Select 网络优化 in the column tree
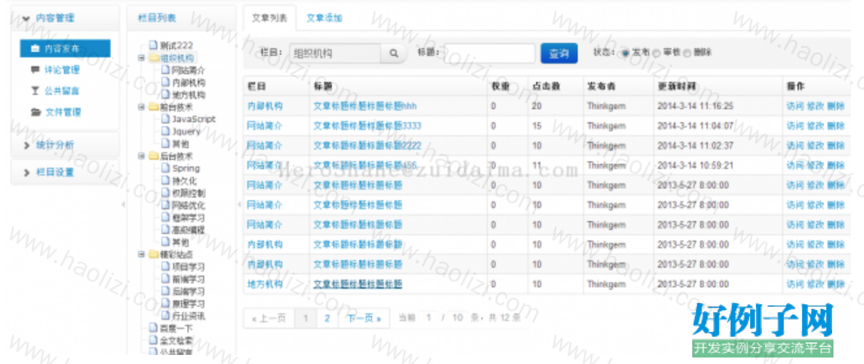 click(189, 205)
